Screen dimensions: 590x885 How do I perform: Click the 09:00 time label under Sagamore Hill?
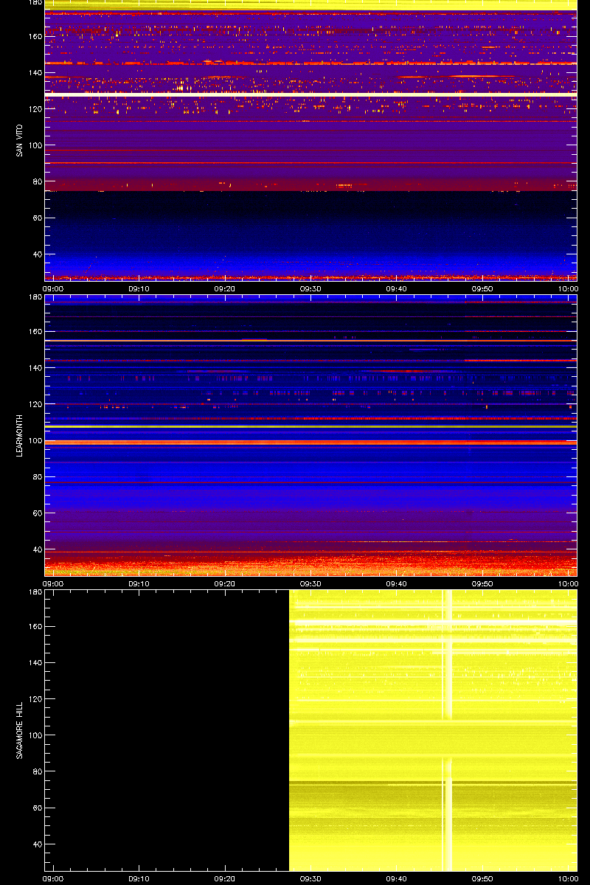(53, 879)
